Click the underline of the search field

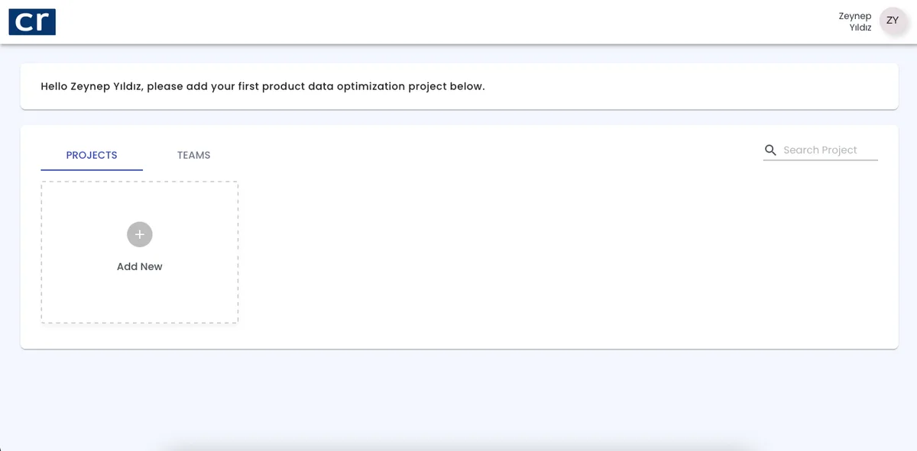tap(821, 160)
